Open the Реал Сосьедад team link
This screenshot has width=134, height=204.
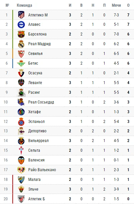tap(41, 102)
